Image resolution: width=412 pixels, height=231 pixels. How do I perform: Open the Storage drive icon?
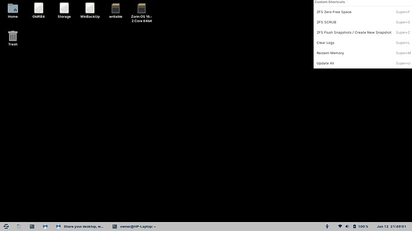64,11
